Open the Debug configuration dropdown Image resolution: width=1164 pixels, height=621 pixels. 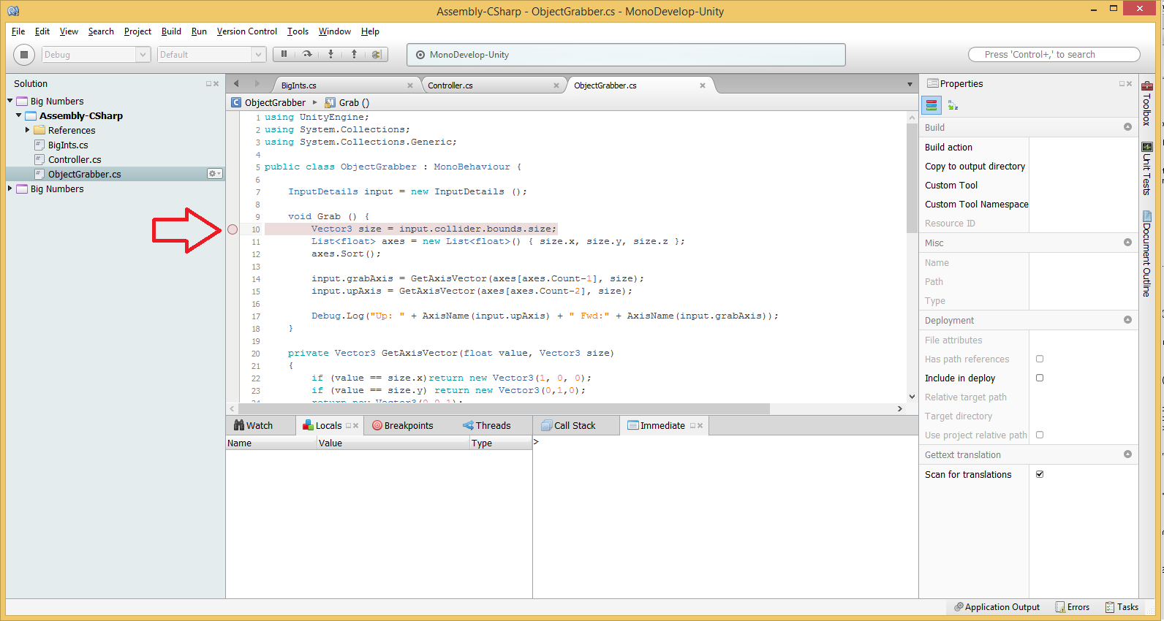click(95, 55)
